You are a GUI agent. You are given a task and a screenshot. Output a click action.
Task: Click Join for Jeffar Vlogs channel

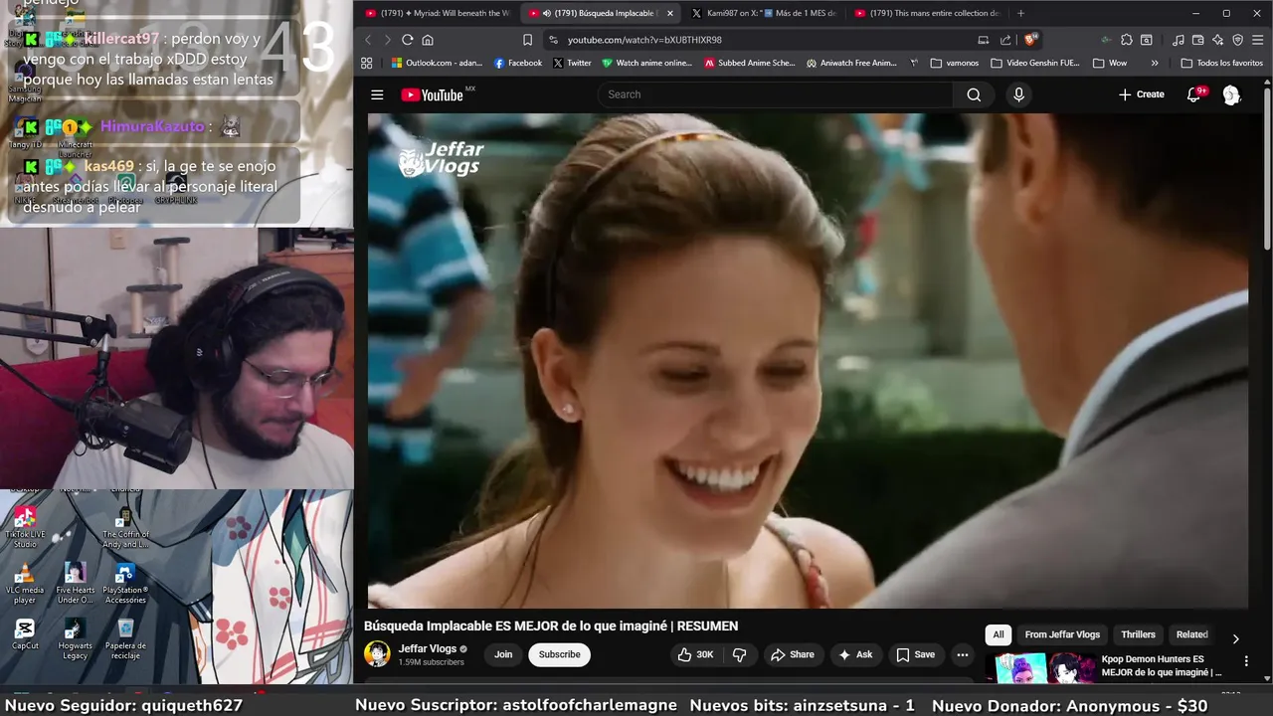click(503, 654)
